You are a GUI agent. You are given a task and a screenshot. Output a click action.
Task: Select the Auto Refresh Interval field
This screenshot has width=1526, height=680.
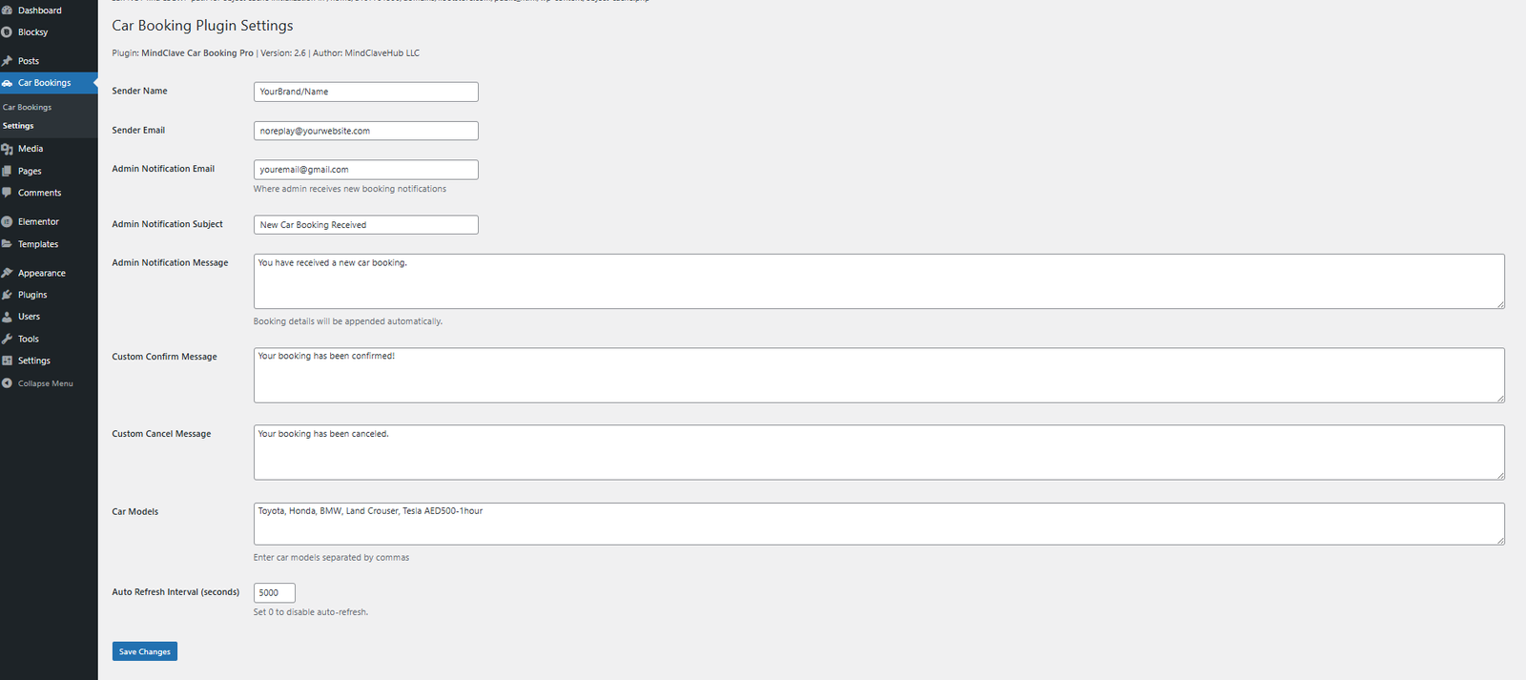point(274,592)
